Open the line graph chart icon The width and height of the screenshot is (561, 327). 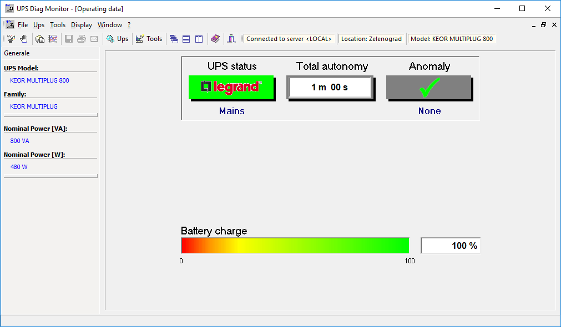click(53, 39)
